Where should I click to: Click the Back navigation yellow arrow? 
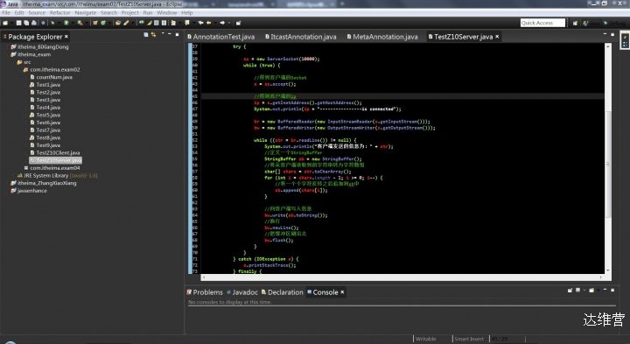[x=208, y=23]
